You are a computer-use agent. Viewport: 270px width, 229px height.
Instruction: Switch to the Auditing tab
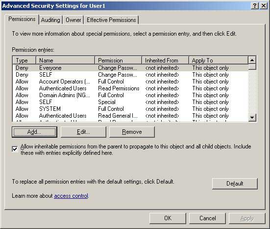[x=50, y=20]
